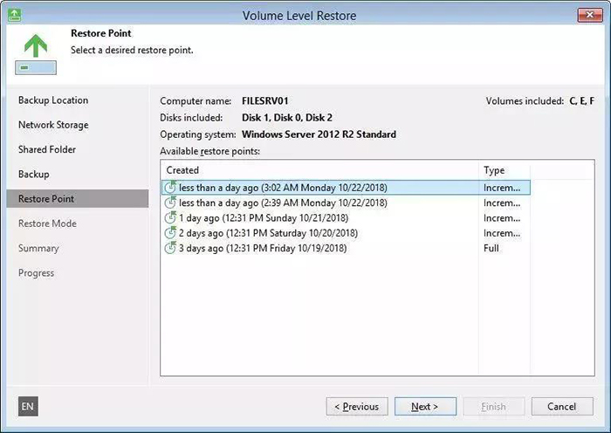Image resolution: width=611 pixels, height=433 pixels.
Task: Select the Restore Mode step
Action: point(47,223)
